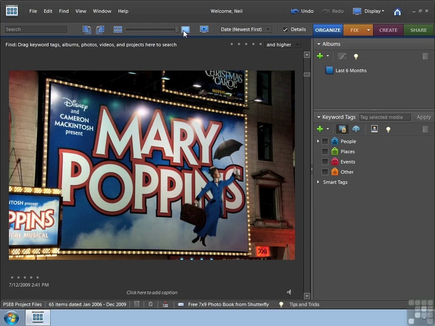Screen dimensions: 435x326
Task: Click the Apply tag button
Action: pos(424,117)
